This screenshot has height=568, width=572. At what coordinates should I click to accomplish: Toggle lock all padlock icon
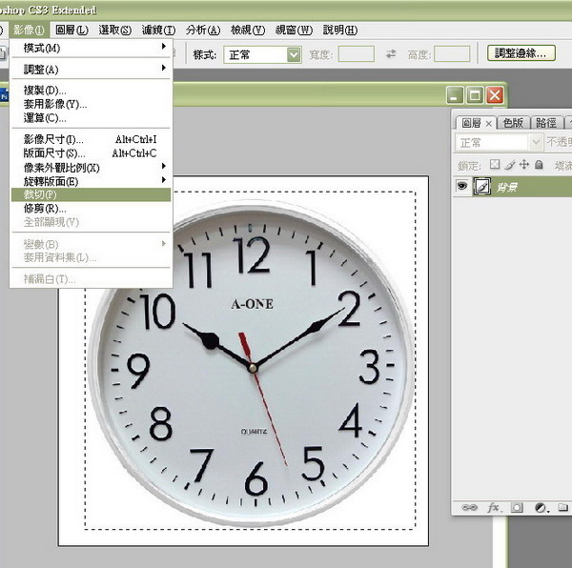[x=539, y=165]
